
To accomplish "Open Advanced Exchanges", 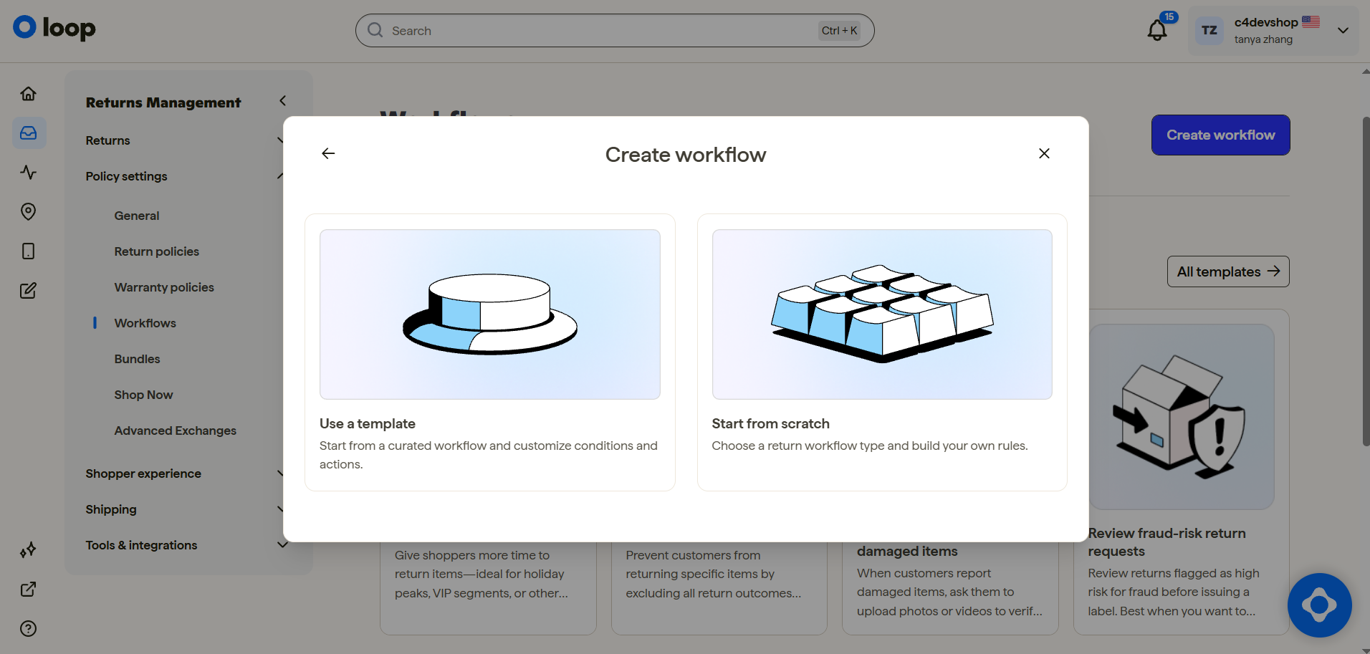I will coord(176,431).
